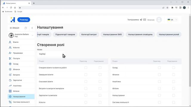Open email support icon
191x107 pixels.
(144, 20)
